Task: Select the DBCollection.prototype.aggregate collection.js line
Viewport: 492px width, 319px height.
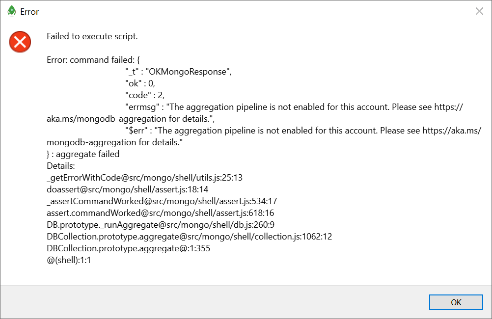Action: 189,236
